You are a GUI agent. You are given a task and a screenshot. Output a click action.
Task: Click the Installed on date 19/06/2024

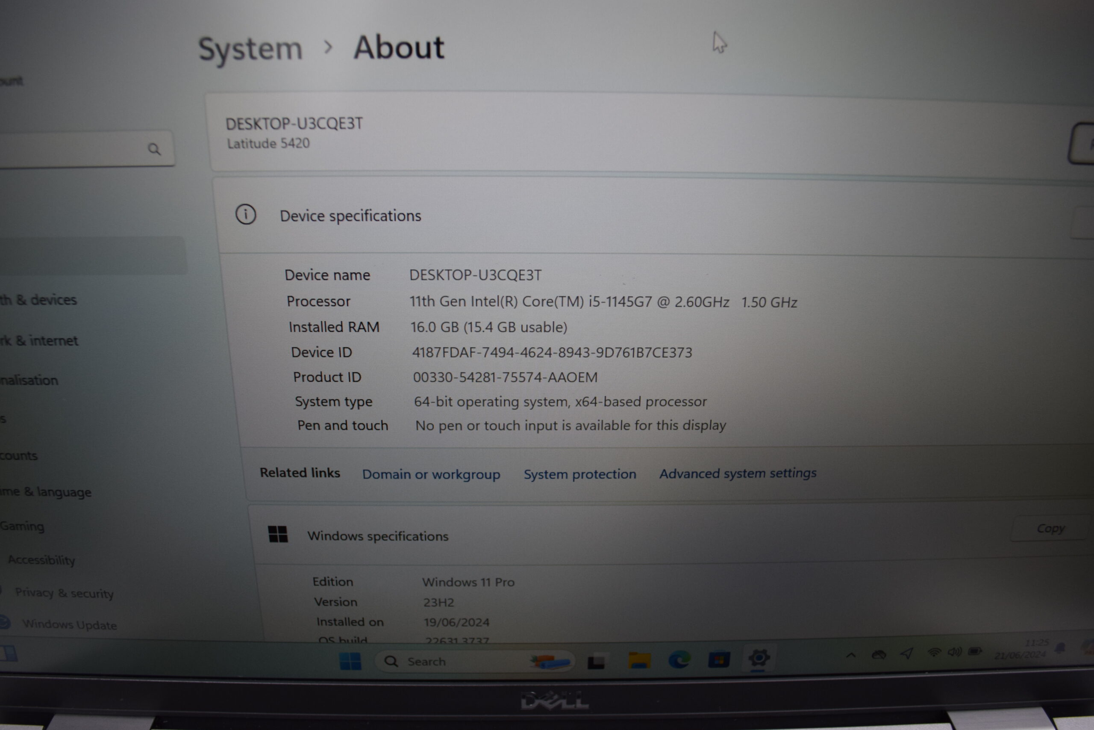(456, 623)
